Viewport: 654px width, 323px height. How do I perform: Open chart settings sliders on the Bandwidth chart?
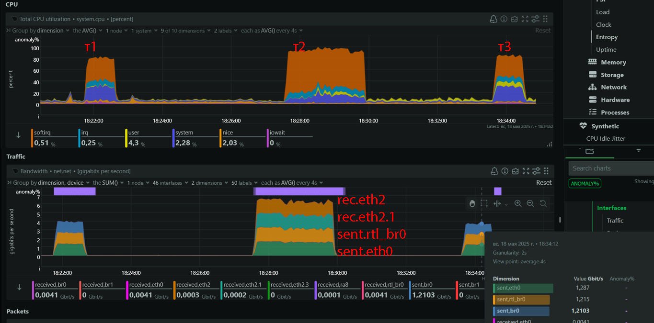536,171
